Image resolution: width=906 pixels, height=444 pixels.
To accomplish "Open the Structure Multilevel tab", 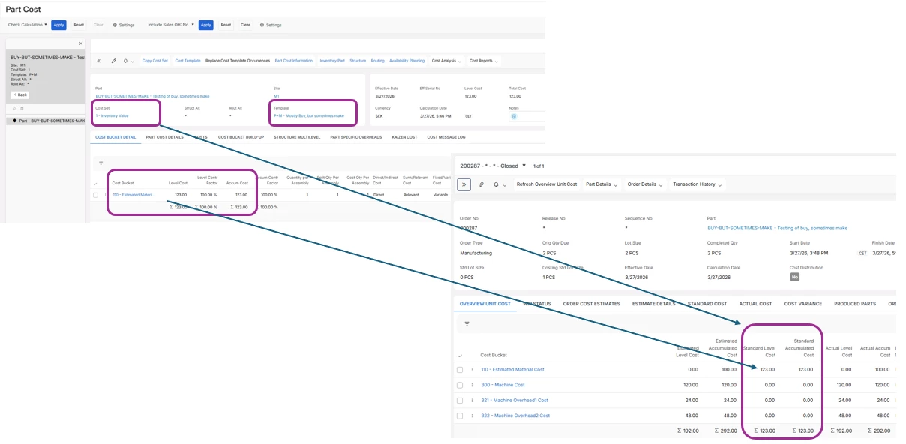I will click(x=297, y=137).
